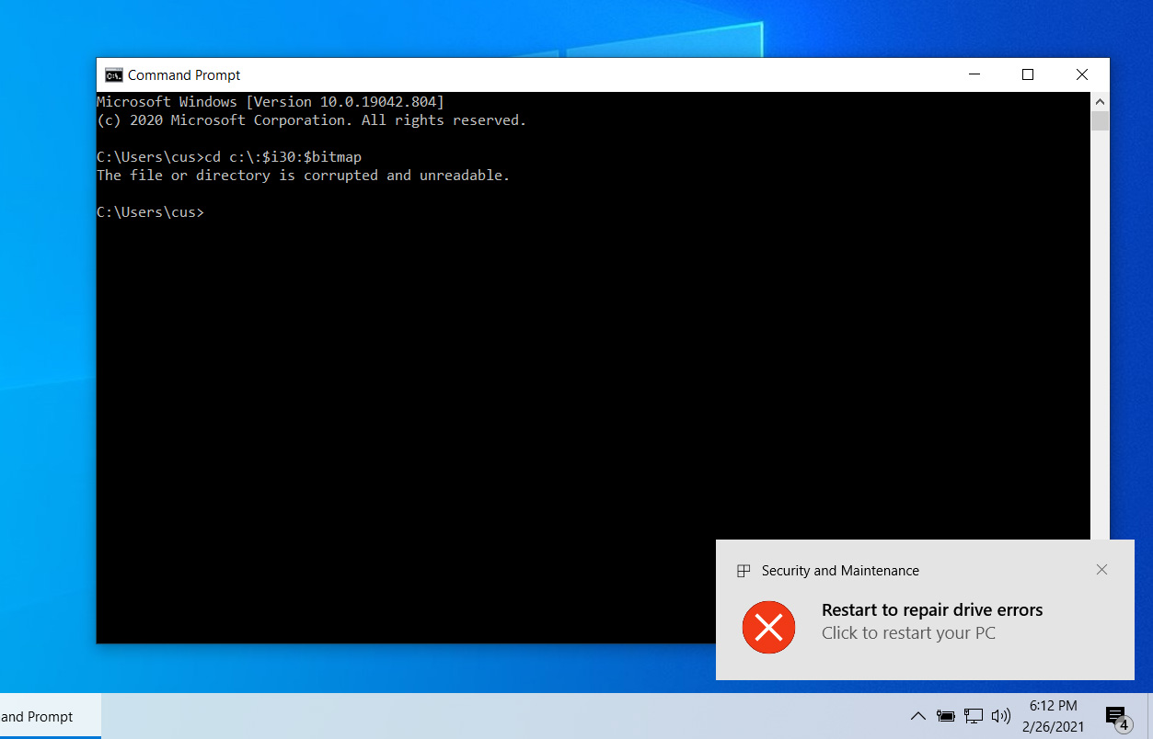Expand the hidden icons chevron in the tray
Image resolution: width=1153 pixels, height=739 pixels.
(917, 716)
